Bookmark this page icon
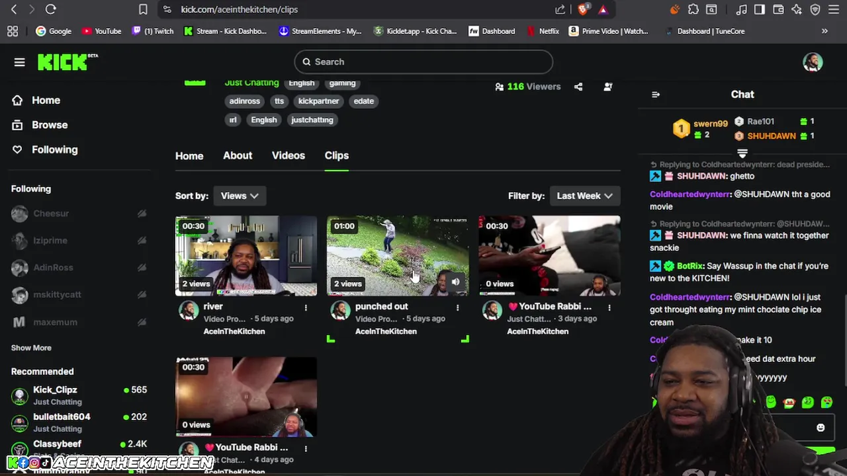The height and width of the screenshot is (476, 847). pos(143,9)
